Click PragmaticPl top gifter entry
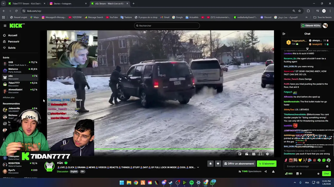The image size is (334, 187). point(296,42)
